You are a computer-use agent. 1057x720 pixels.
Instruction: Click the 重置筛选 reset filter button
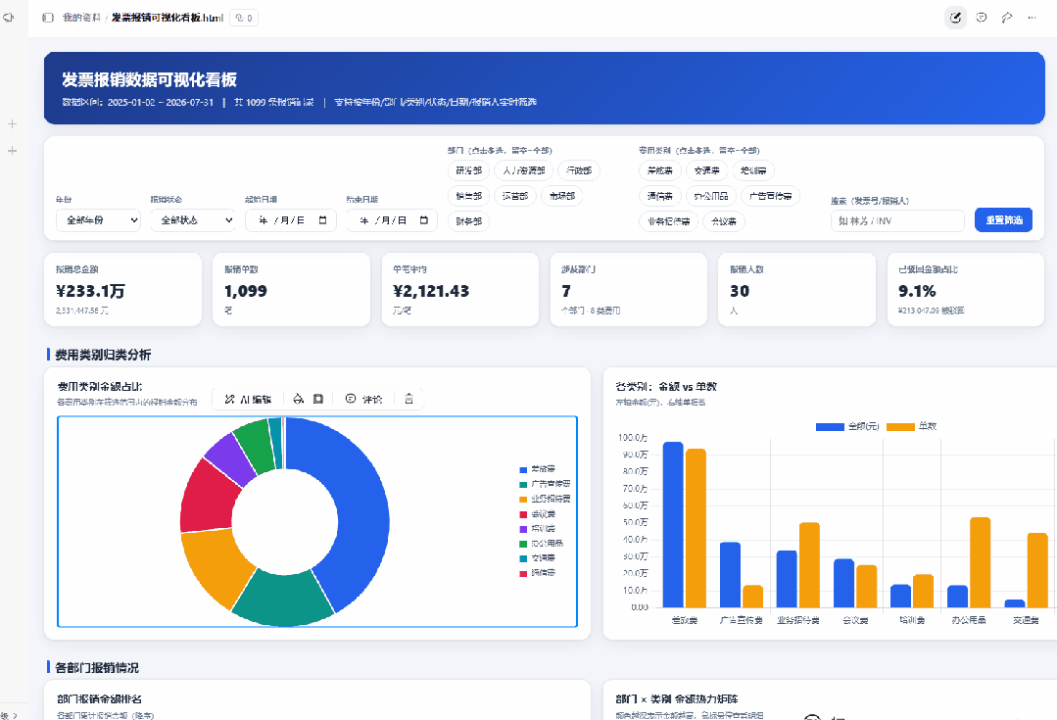pos(1004,220)
